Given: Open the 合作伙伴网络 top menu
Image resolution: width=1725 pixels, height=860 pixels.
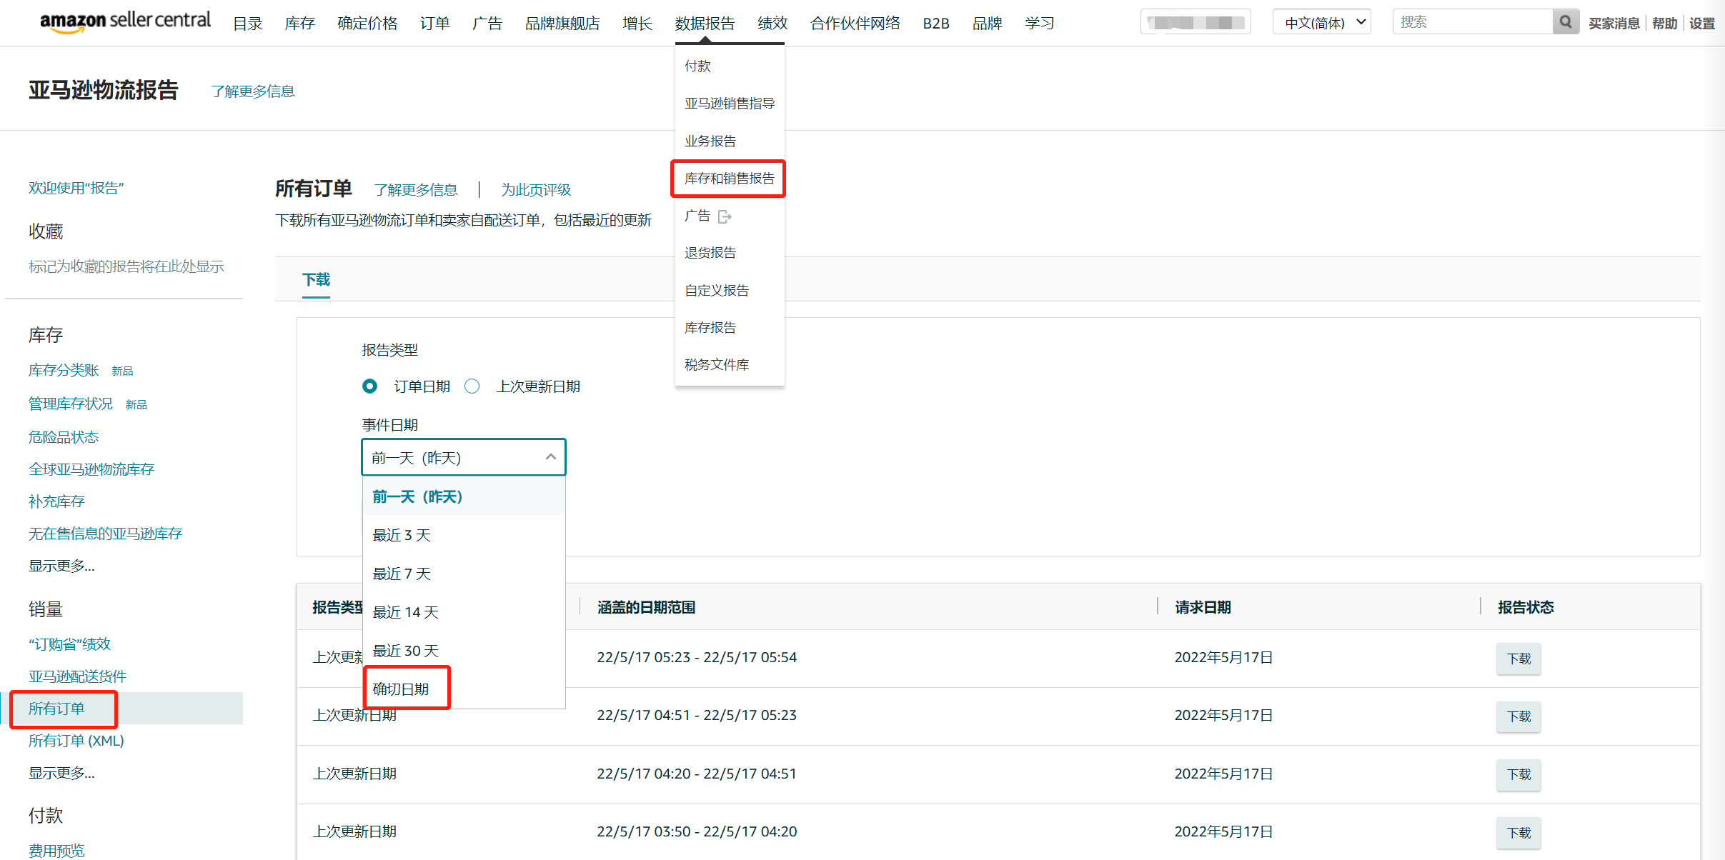Looking at the screenshot, I should [x=855, y=24].
